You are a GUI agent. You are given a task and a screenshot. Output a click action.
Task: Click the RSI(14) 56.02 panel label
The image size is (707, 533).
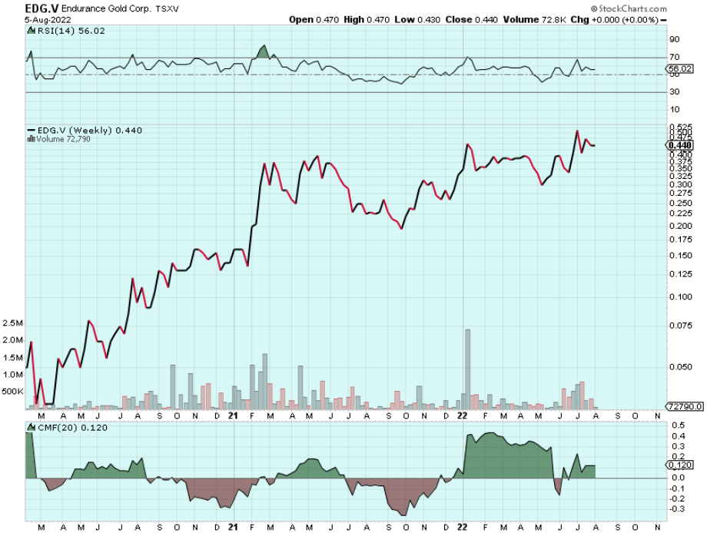tap(71, 31)
